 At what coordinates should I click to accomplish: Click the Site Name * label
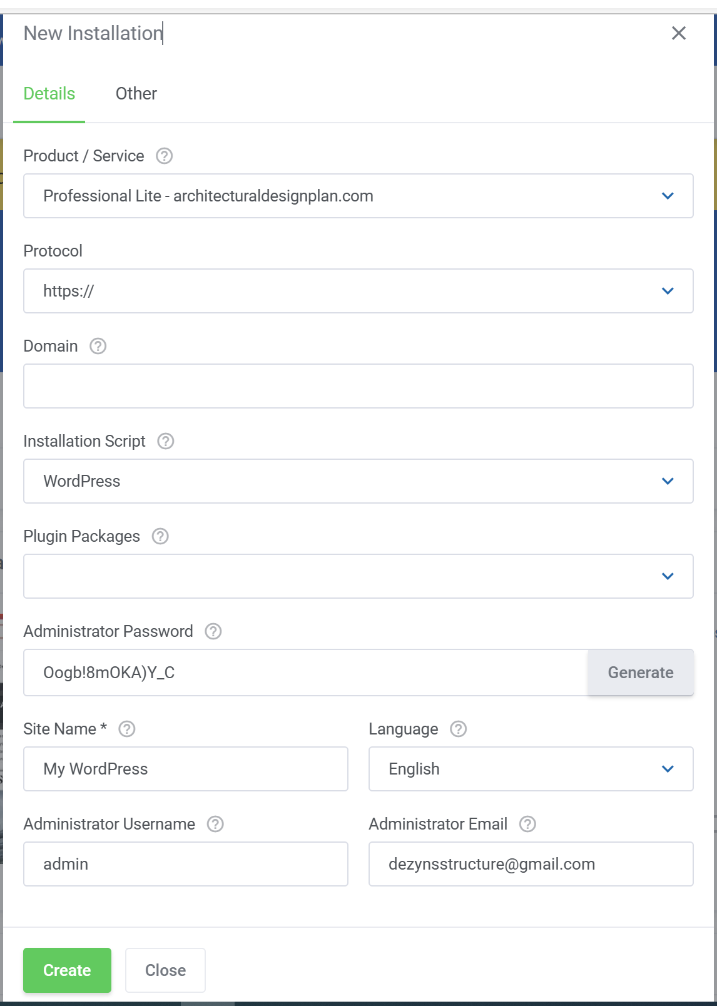(65, 729)
